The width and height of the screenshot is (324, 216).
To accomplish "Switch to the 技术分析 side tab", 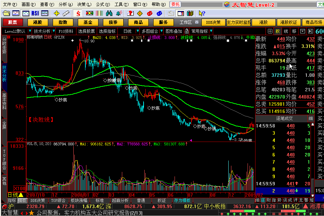I will [4, 73].
